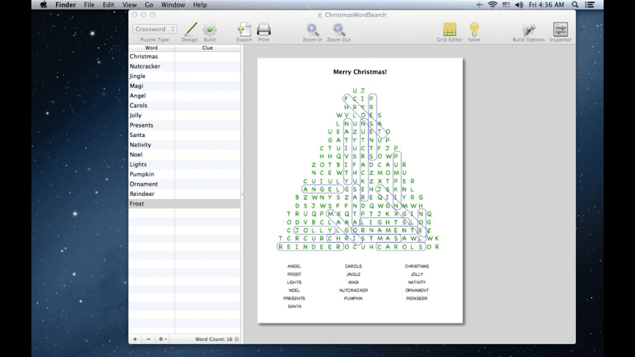Print the puzzle with the Print icon
The width and height of the screenshot is (635, 357).
click(263, 29)
